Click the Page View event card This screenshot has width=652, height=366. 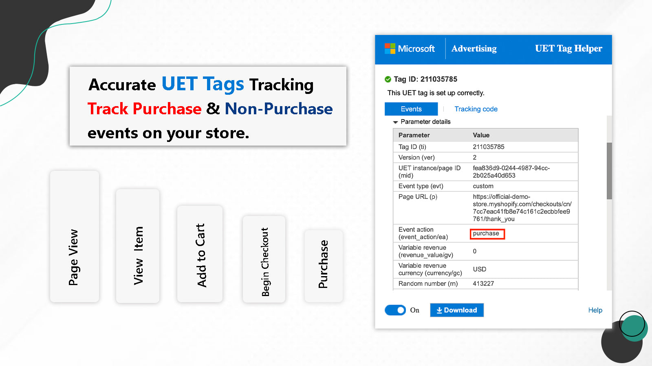pos(74,236)
